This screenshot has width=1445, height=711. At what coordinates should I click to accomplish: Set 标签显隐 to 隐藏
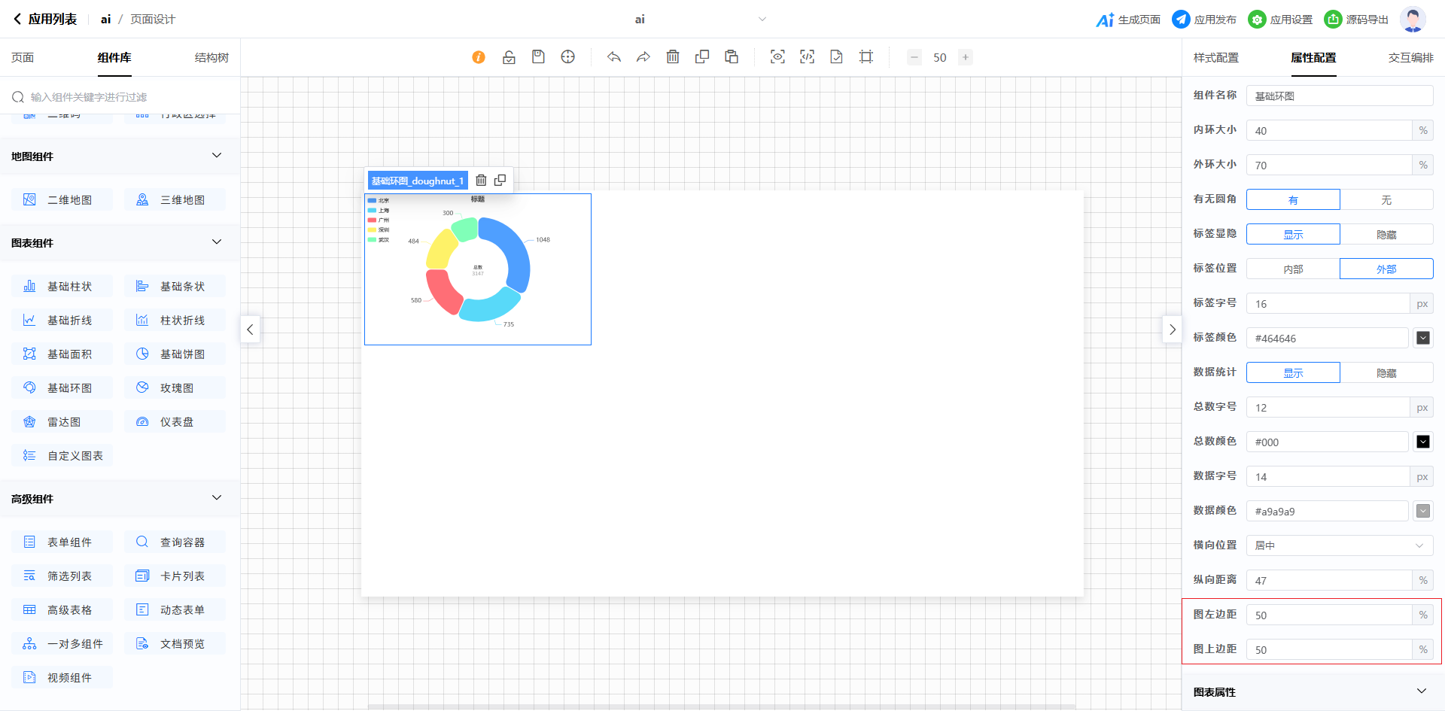1386,235
